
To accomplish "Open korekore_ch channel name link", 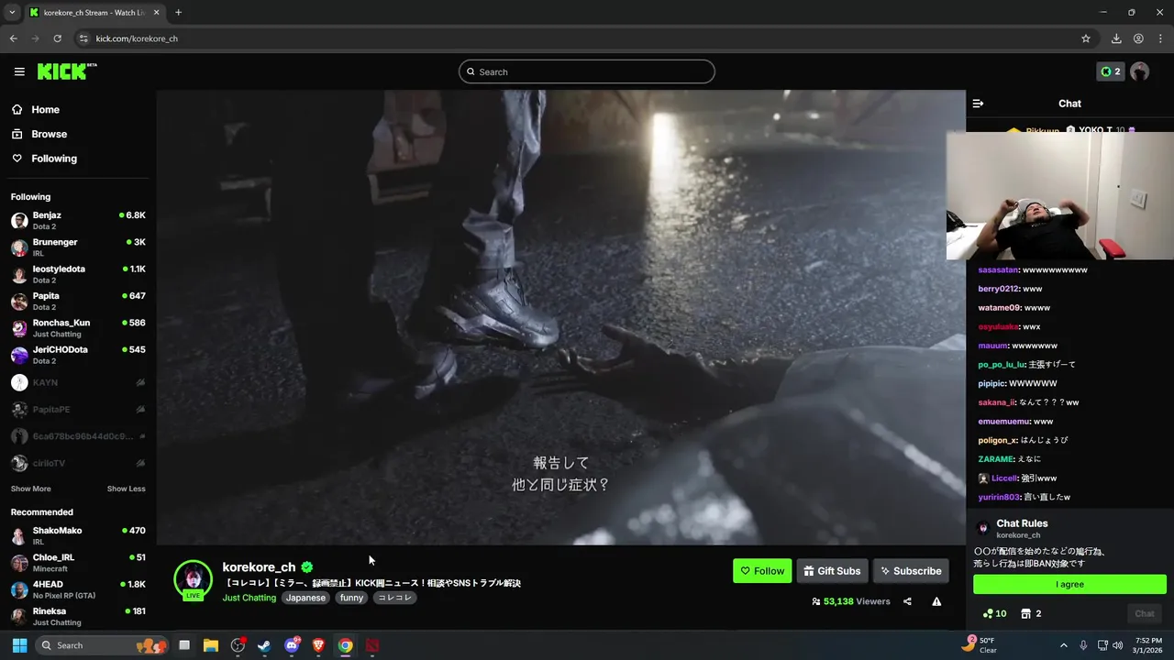I will (x=259, y=567).
